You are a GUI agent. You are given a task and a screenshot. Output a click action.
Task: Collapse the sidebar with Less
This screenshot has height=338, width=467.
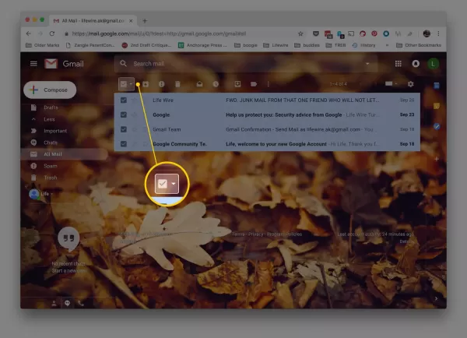[49, 119]
